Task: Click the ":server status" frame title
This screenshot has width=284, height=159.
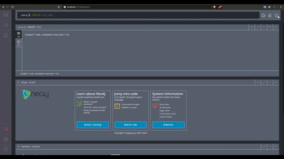Action: point(30,147)
